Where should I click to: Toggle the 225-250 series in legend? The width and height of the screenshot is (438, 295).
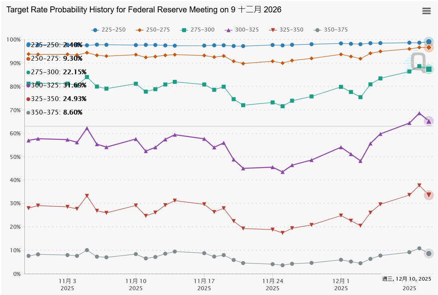(109, 30)
